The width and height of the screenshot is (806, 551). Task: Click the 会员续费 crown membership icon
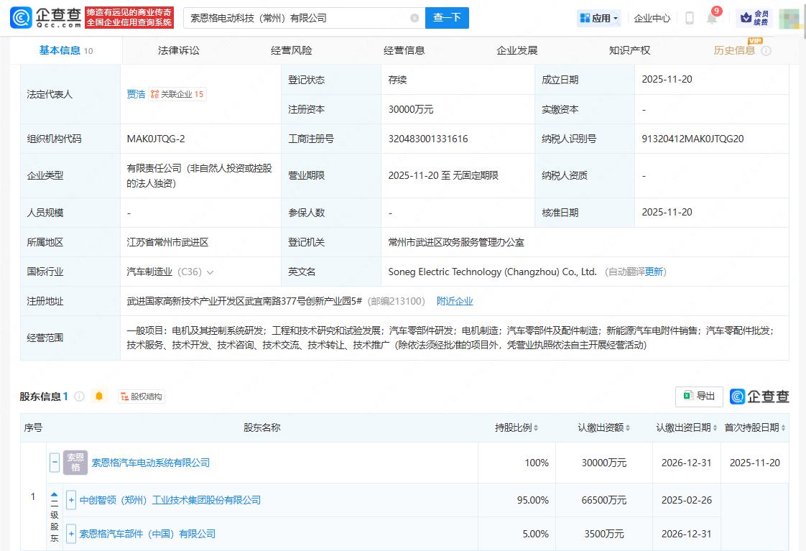(754, 17)
